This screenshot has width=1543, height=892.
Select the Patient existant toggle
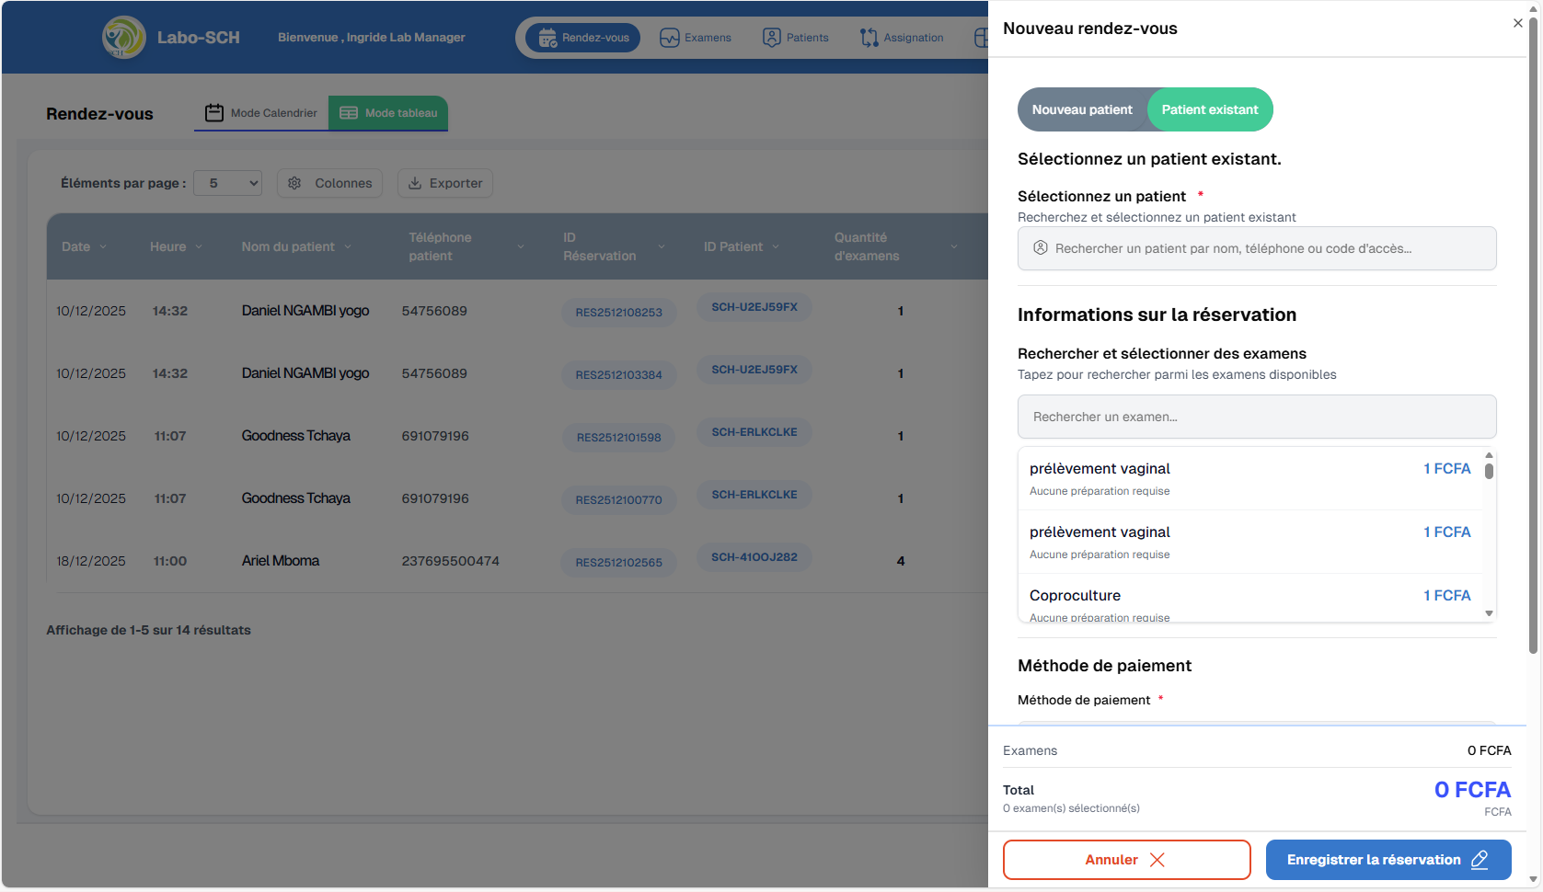pos(1210,109)
